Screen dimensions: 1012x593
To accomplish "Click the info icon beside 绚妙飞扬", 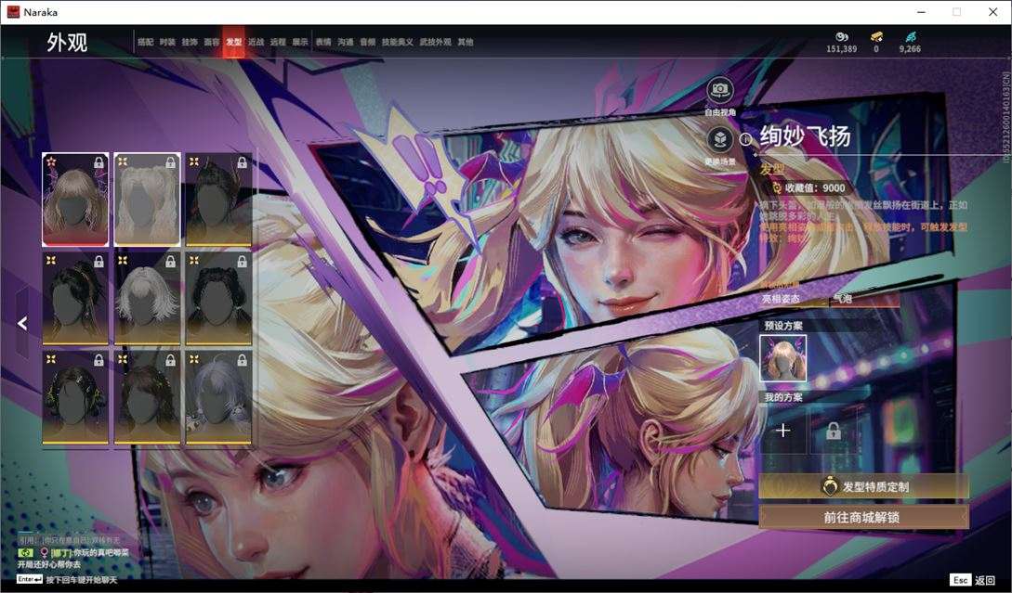I will [745, 138].
